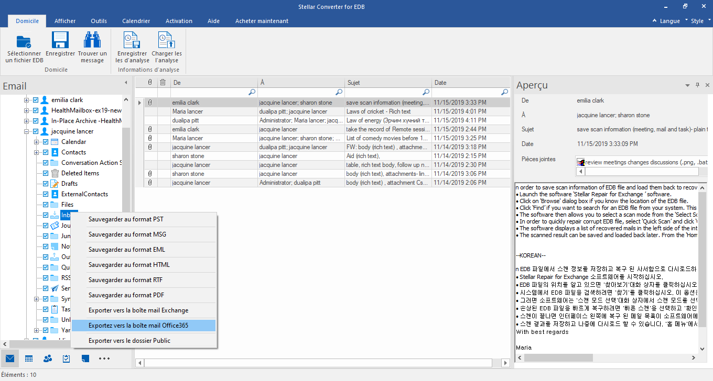
Task: Toggle the Contacts folder checkbox
Action: coord(46,152)
